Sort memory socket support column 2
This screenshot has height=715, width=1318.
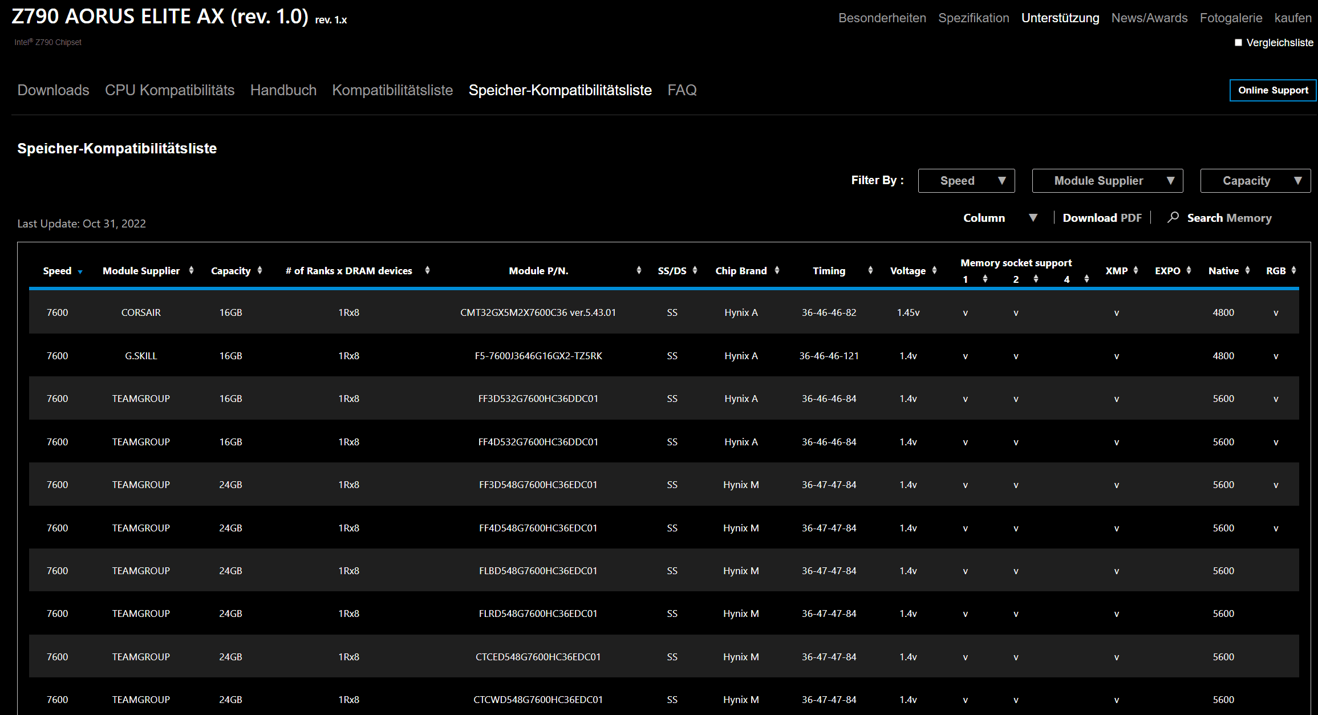1036,279
